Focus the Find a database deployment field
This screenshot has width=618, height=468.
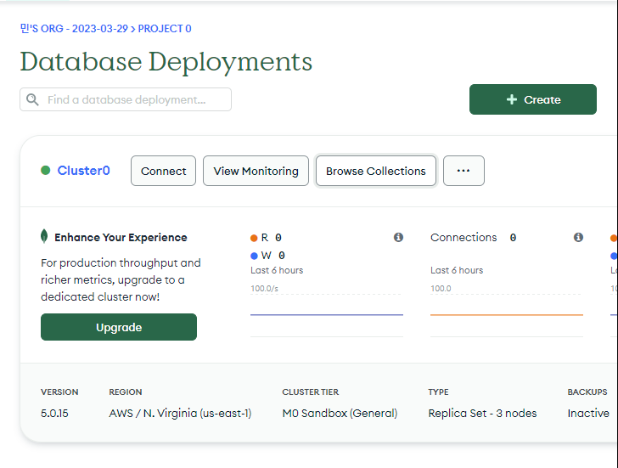[x=126, y=99]
